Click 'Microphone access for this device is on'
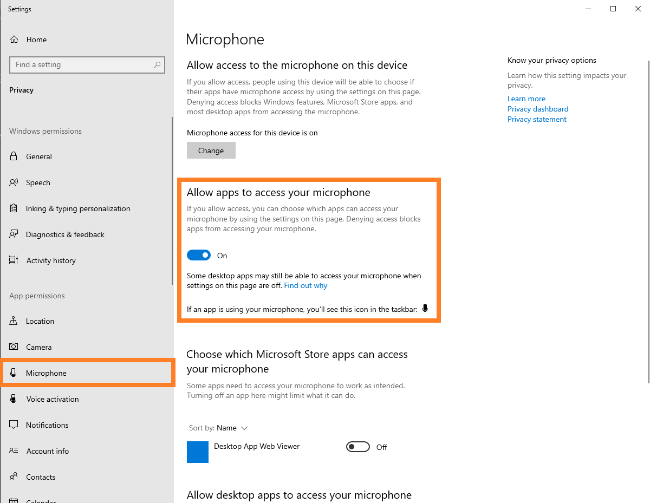Image resolution: width=650 pixels, height=503 pixels. pos(252,133)
